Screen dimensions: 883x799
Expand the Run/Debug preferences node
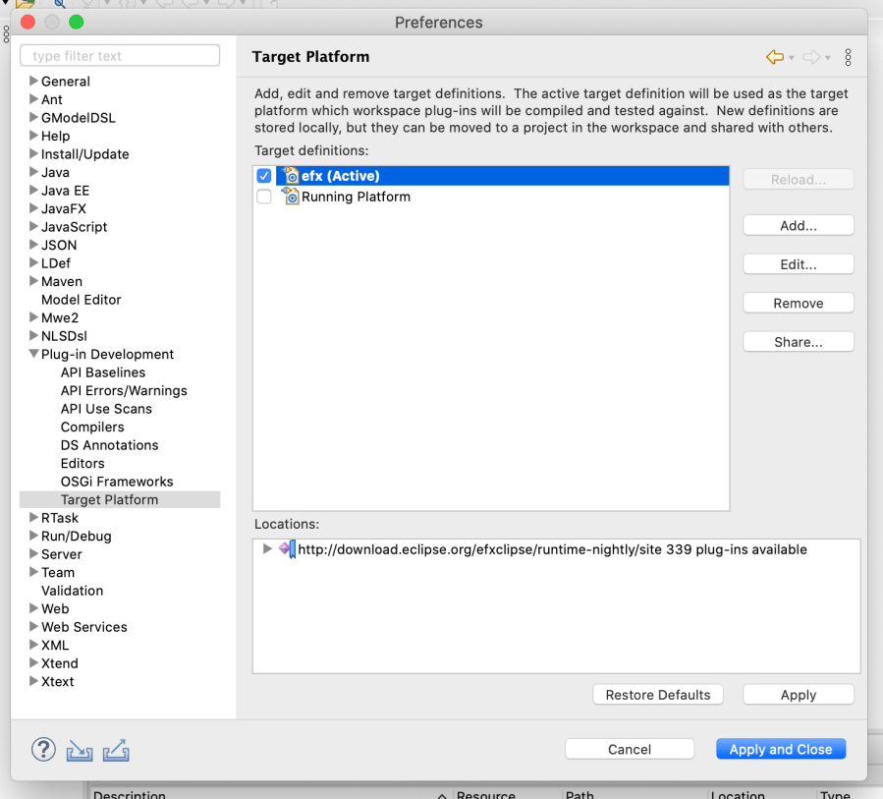click(33, 536)
